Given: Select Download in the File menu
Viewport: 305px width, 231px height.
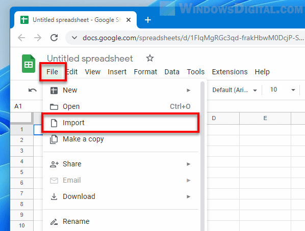Looking at the screenshot, I should [120, 196].
